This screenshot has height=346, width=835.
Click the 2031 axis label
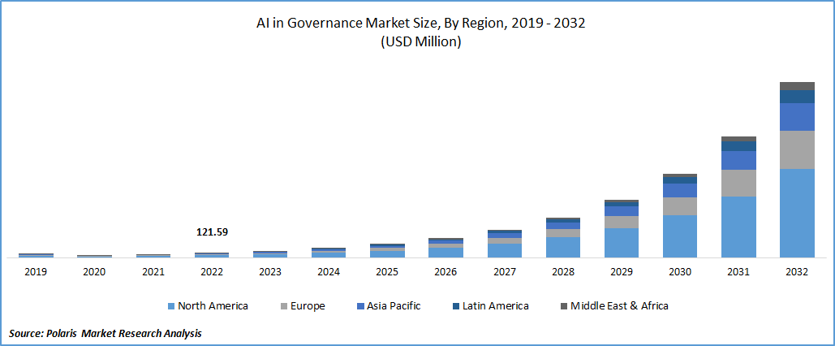point(738,272)
